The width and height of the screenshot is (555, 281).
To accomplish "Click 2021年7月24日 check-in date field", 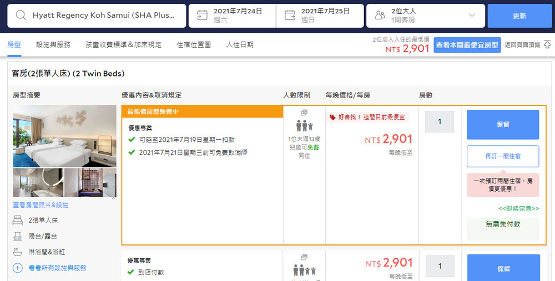I will pos(232,16).
